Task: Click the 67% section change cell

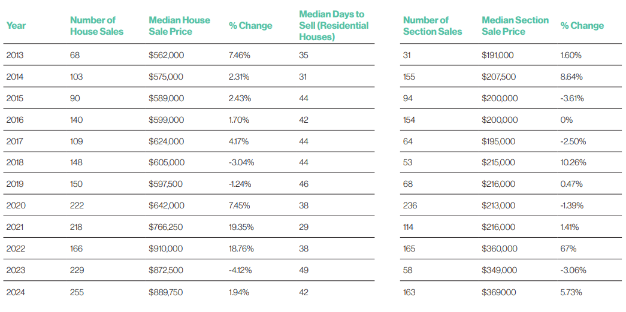Action: pos(568,249)
